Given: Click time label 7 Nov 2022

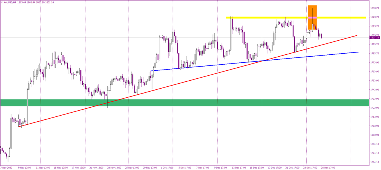Looking at the screenshot, I should (6, 168).
